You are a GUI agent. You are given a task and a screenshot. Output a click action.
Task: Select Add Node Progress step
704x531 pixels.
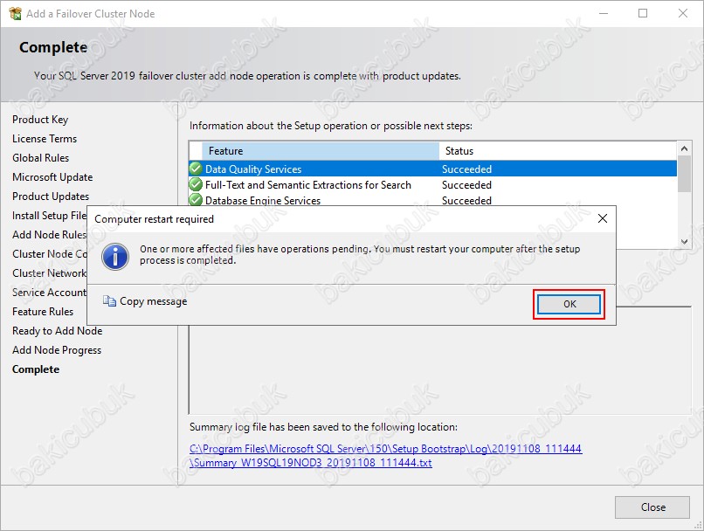[x=57, y=350]
